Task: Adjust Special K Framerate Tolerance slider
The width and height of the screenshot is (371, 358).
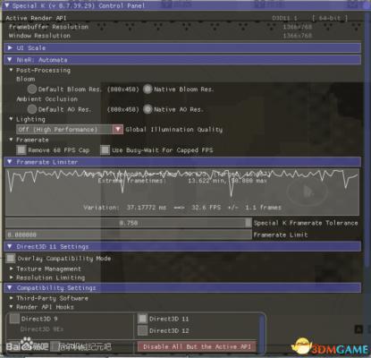Action: (x=129, y=223)
